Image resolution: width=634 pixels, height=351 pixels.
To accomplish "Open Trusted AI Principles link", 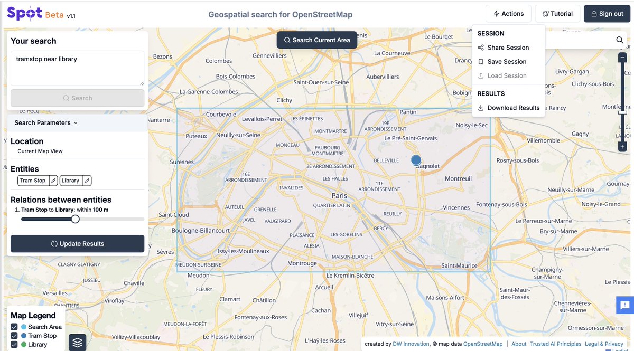I will click(x=555, y=344).
